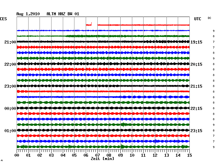Click the 09 minute axis tick label
This screenshot has width=216, height=164.
point(120,155)
